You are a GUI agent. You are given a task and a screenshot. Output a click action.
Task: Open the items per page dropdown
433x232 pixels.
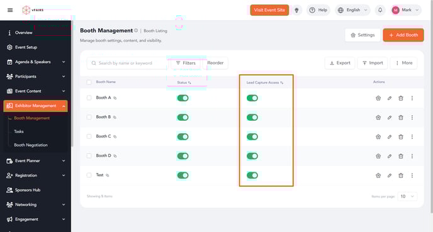click(407, 196)
